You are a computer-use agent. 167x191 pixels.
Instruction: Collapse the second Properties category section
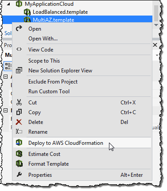coord(5,110)
